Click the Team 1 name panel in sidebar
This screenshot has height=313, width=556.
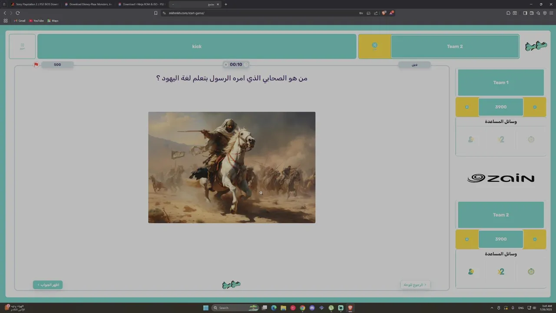click(501, 83)
